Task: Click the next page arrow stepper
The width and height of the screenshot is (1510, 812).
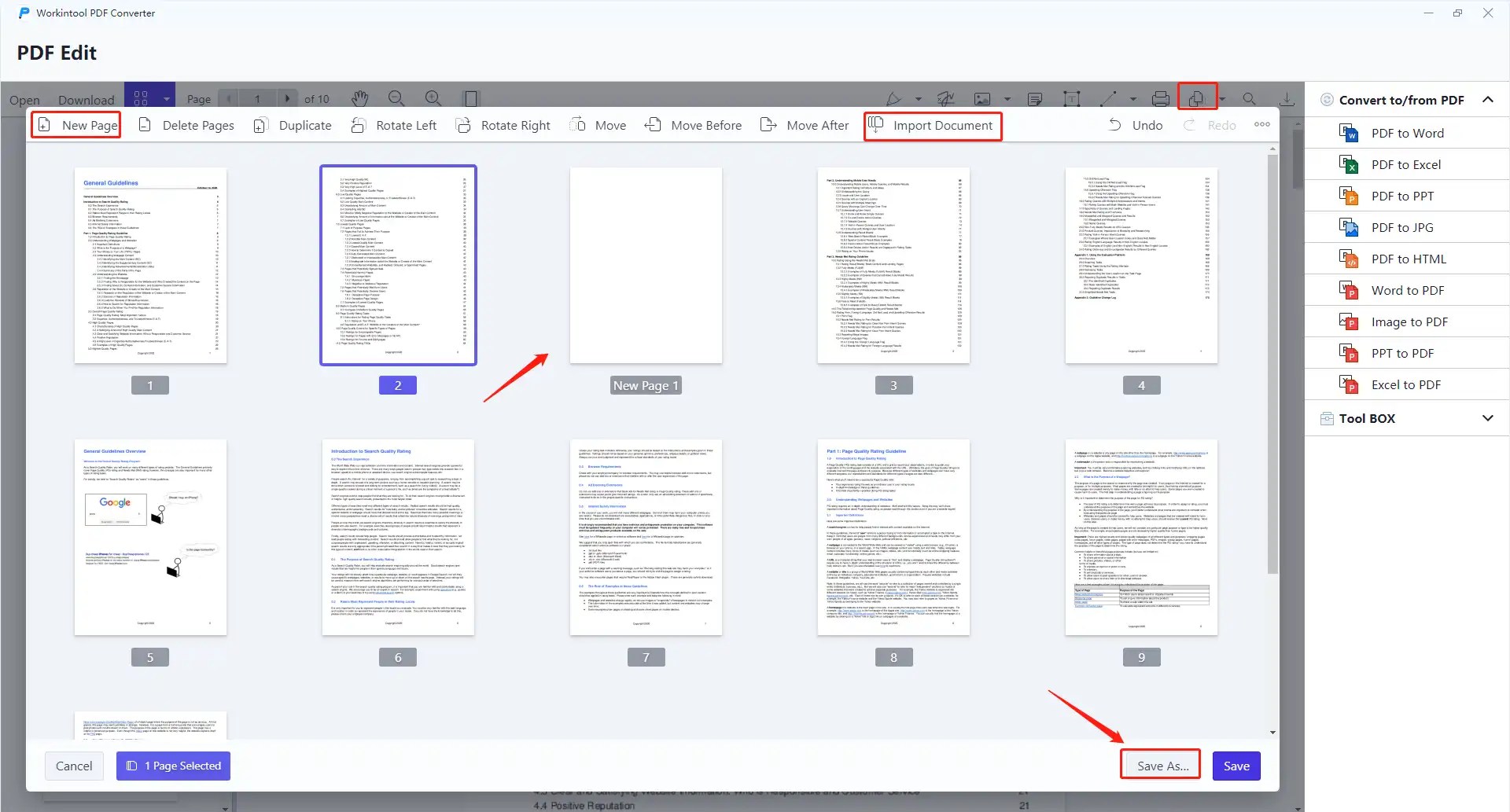Action: tap(287, 98)
